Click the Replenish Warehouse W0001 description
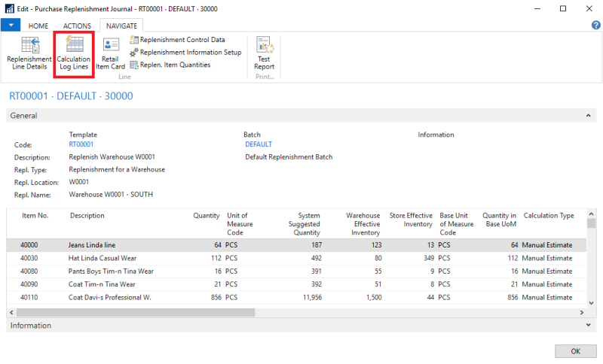Screen dimensions: 603x364 coord(112,157)
